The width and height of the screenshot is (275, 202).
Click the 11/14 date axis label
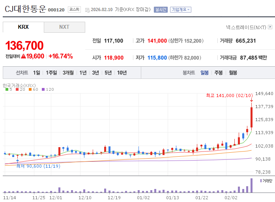tap(9, 198)
